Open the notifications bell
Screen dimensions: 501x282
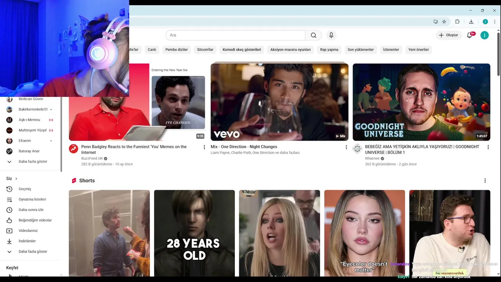(470, 35)
